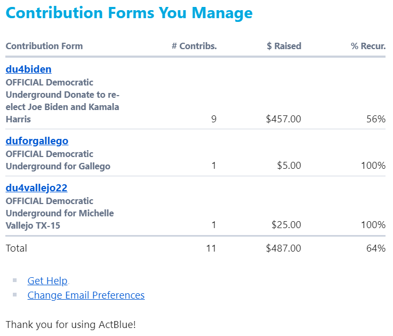Click the % Recur. column header
The height and width of the screenshot is (336, 393).
[x=368, y=46]
